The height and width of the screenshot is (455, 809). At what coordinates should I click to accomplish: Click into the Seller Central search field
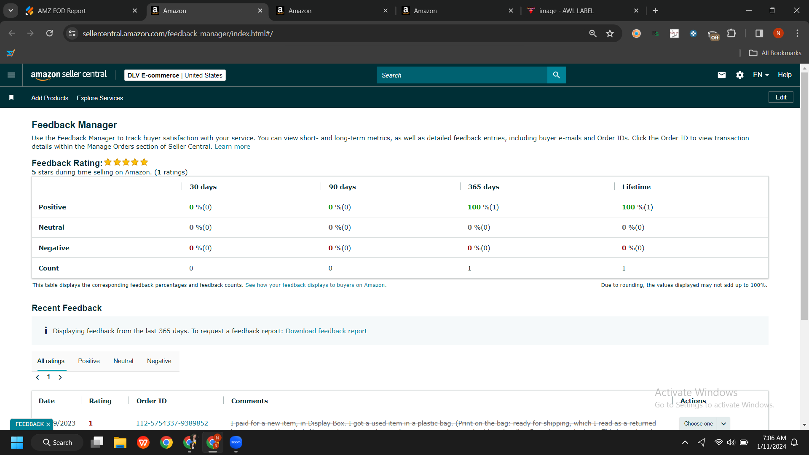pos(462,75)
